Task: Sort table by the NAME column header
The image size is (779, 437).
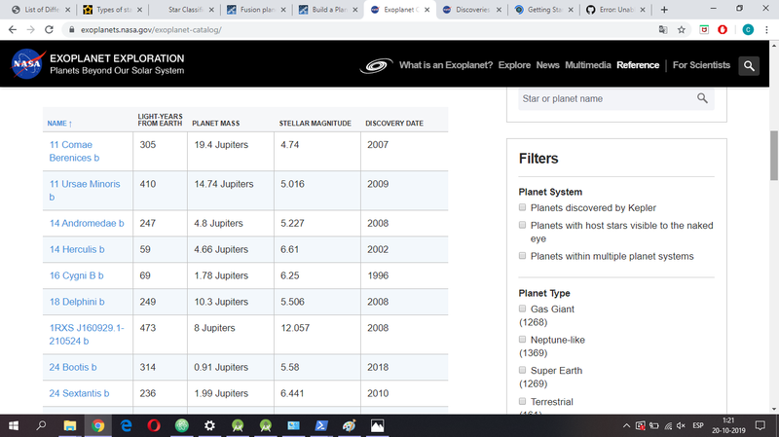Action: (60, 124)
